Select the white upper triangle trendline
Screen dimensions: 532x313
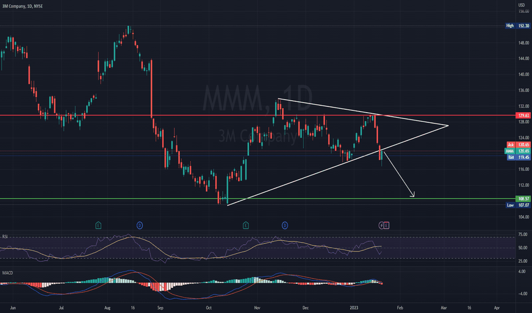[363, 112]
